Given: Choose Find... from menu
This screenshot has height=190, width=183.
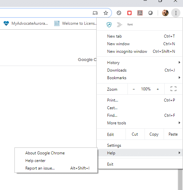Looking at the screenshot, I should coord(140,115).
